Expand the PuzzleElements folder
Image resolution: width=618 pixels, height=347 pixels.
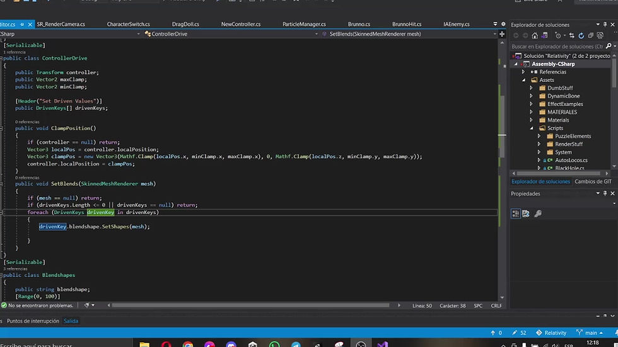pos(539,136)
